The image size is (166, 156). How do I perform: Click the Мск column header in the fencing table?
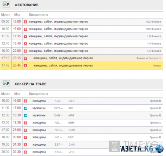(x=17, y=15)
